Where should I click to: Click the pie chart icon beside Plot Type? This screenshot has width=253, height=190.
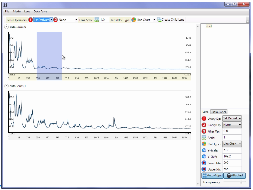click(204, 144)
